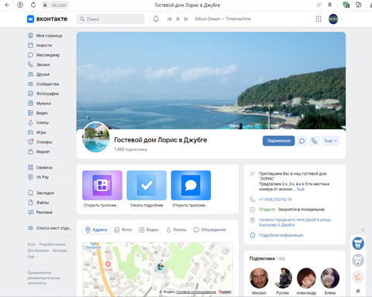Open the profile avatar menu

pos(335,19)
